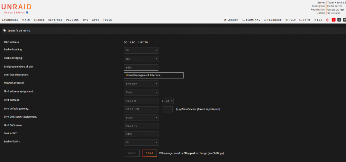Open the Enable bridging dropdown

tap(141, 59)
